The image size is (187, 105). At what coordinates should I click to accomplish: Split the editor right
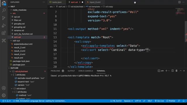(x=179, y=2)
